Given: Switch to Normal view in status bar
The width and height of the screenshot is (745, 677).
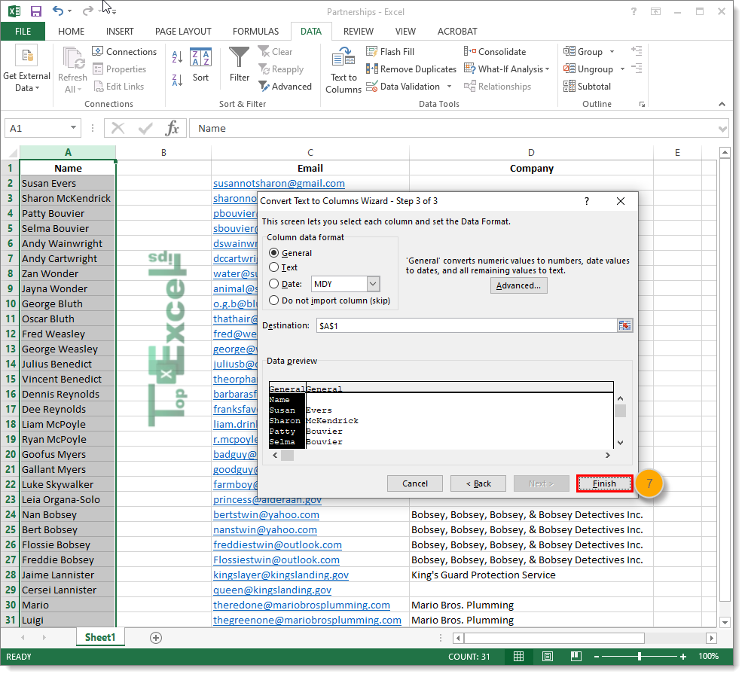Looking at the screenshot, I should click(x=519, y=657).
